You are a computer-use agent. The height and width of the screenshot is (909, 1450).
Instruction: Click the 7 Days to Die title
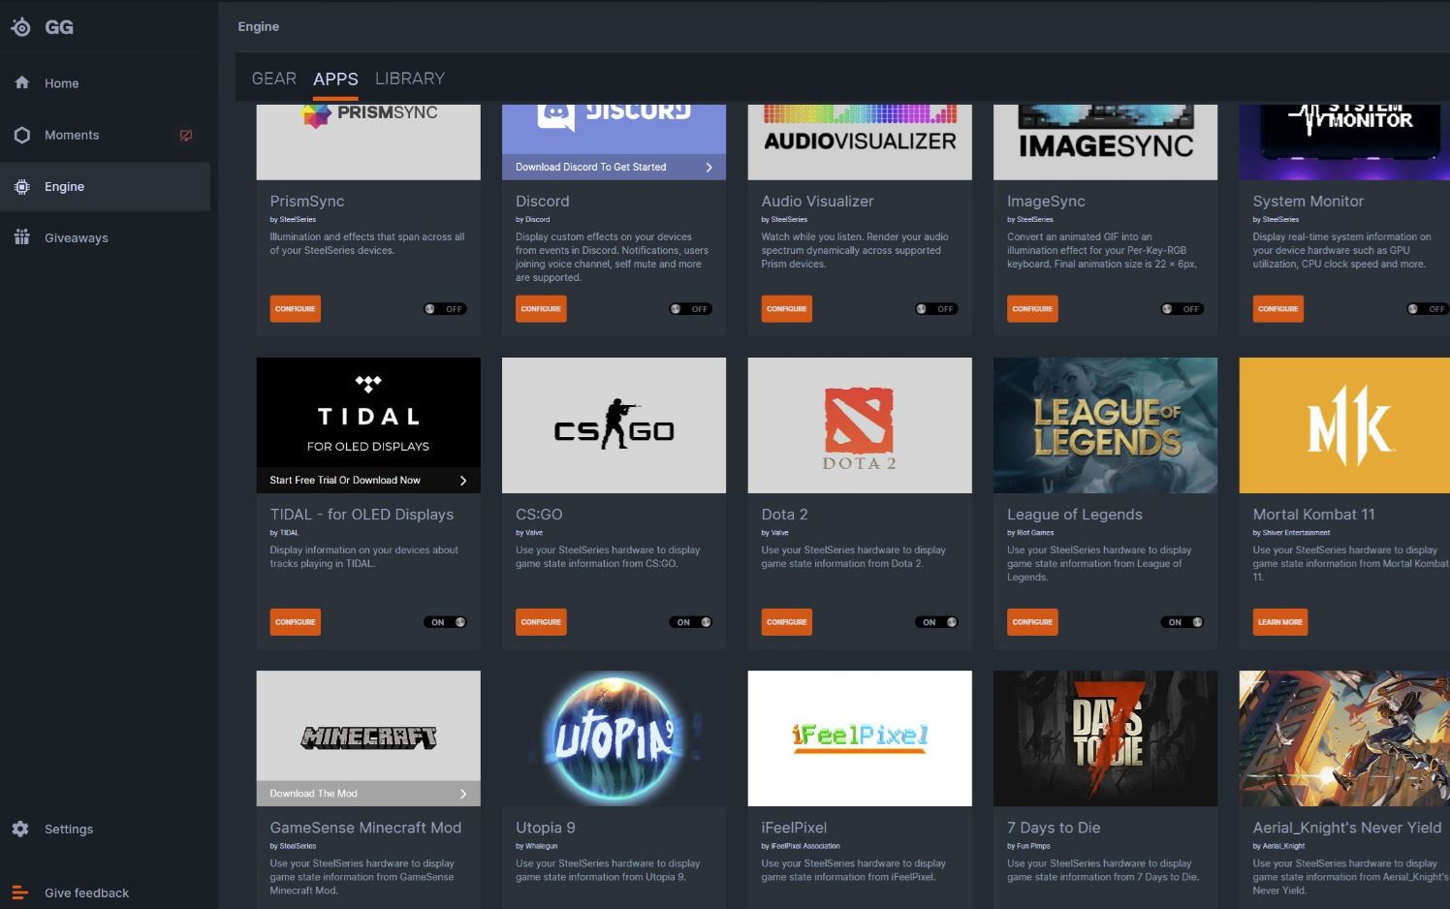pos(1054,828)
